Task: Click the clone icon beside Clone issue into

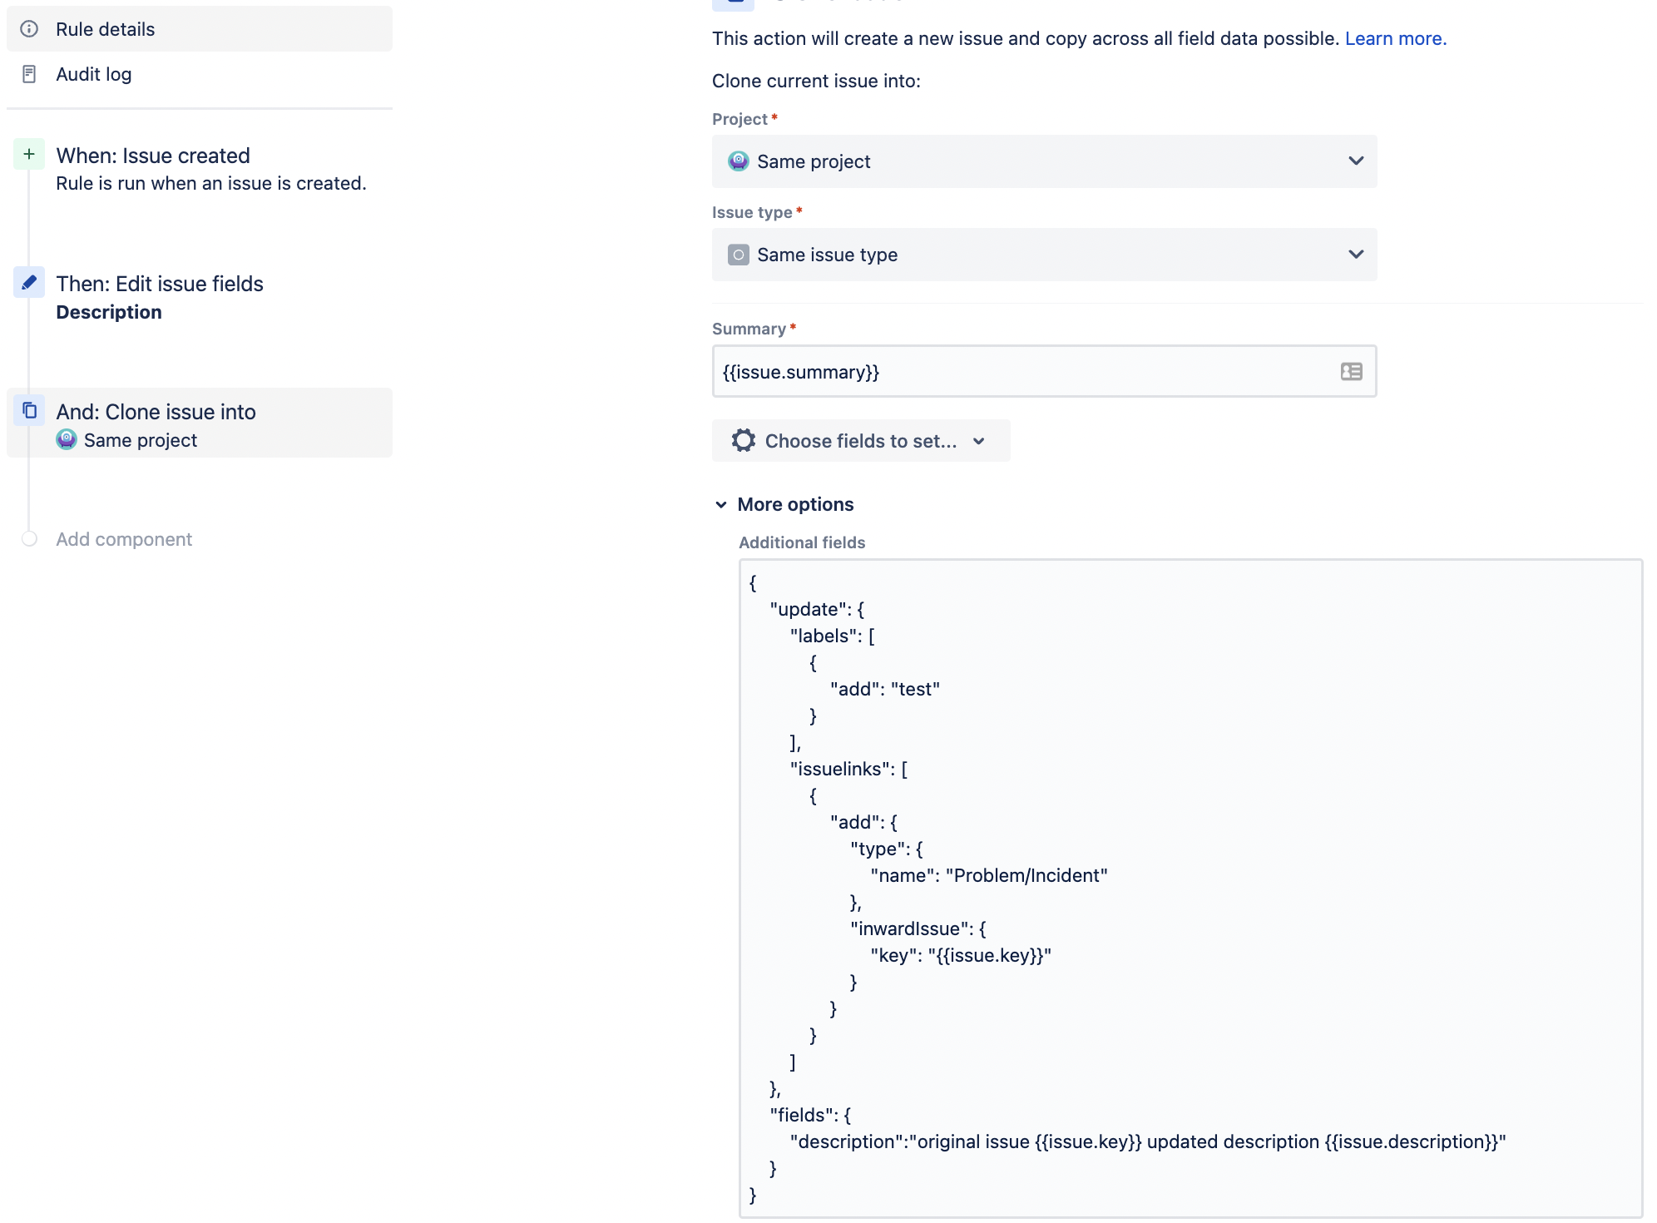Action: pyautogui.click(x=30, y=411)
